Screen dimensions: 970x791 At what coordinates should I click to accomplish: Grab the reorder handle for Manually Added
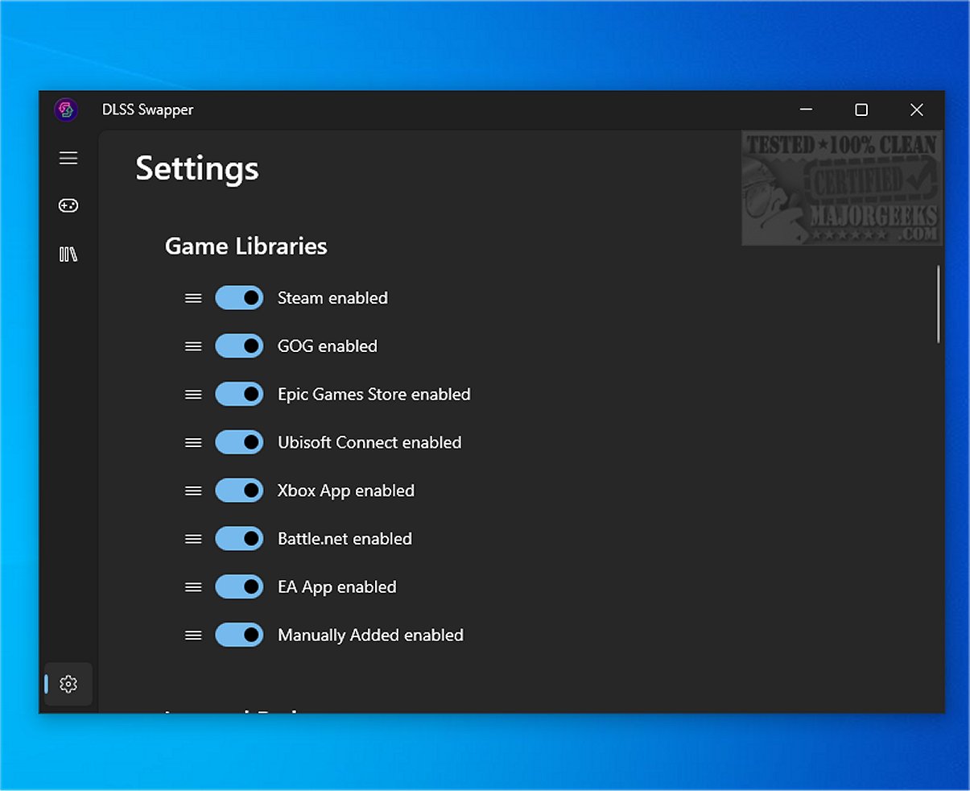[x=193, y=636]
